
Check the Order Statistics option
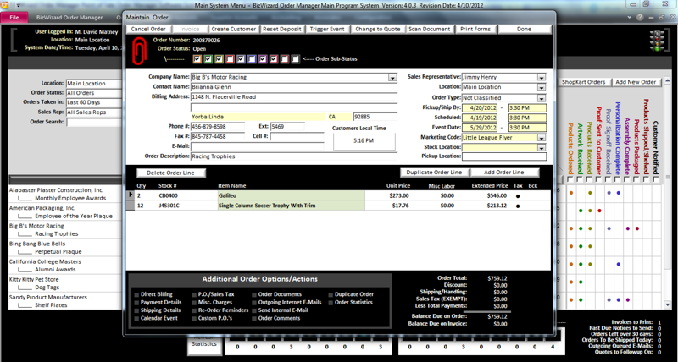331,303
